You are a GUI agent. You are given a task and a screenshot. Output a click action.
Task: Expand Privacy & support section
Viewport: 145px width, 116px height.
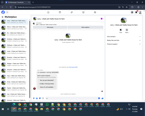(124, 44)
